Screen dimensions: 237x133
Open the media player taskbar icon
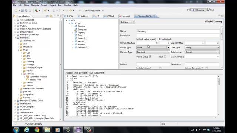click(57, 130)
